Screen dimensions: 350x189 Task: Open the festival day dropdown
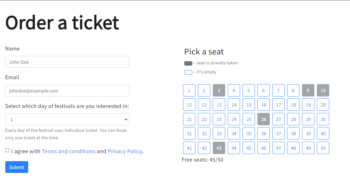tap(67, 119)
